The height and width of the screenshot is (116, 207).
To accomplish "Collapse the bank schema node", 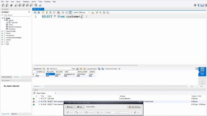I will (2, 18).
